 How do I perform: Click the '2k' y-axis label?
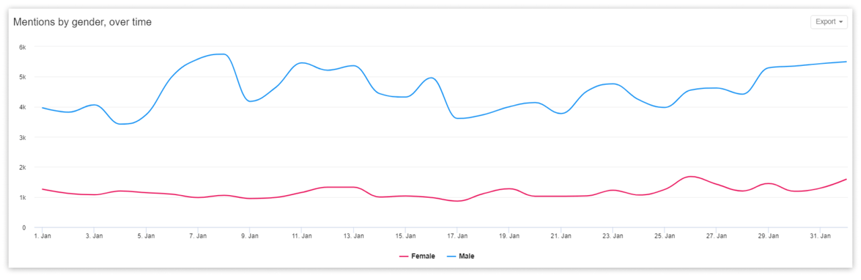pyautogui.click(x=22, y=168)
